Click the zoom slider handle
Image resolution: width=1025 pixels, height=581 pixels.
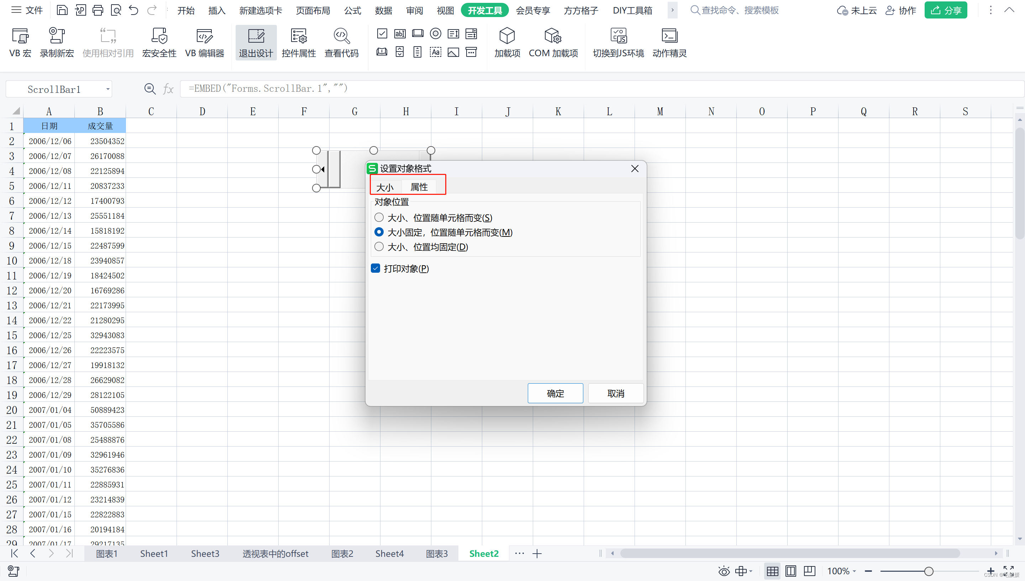[x=929, y=571]
